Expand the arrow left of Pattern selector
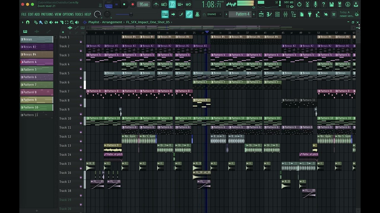The width and height of the screenshot is (380, 213). 226,14
